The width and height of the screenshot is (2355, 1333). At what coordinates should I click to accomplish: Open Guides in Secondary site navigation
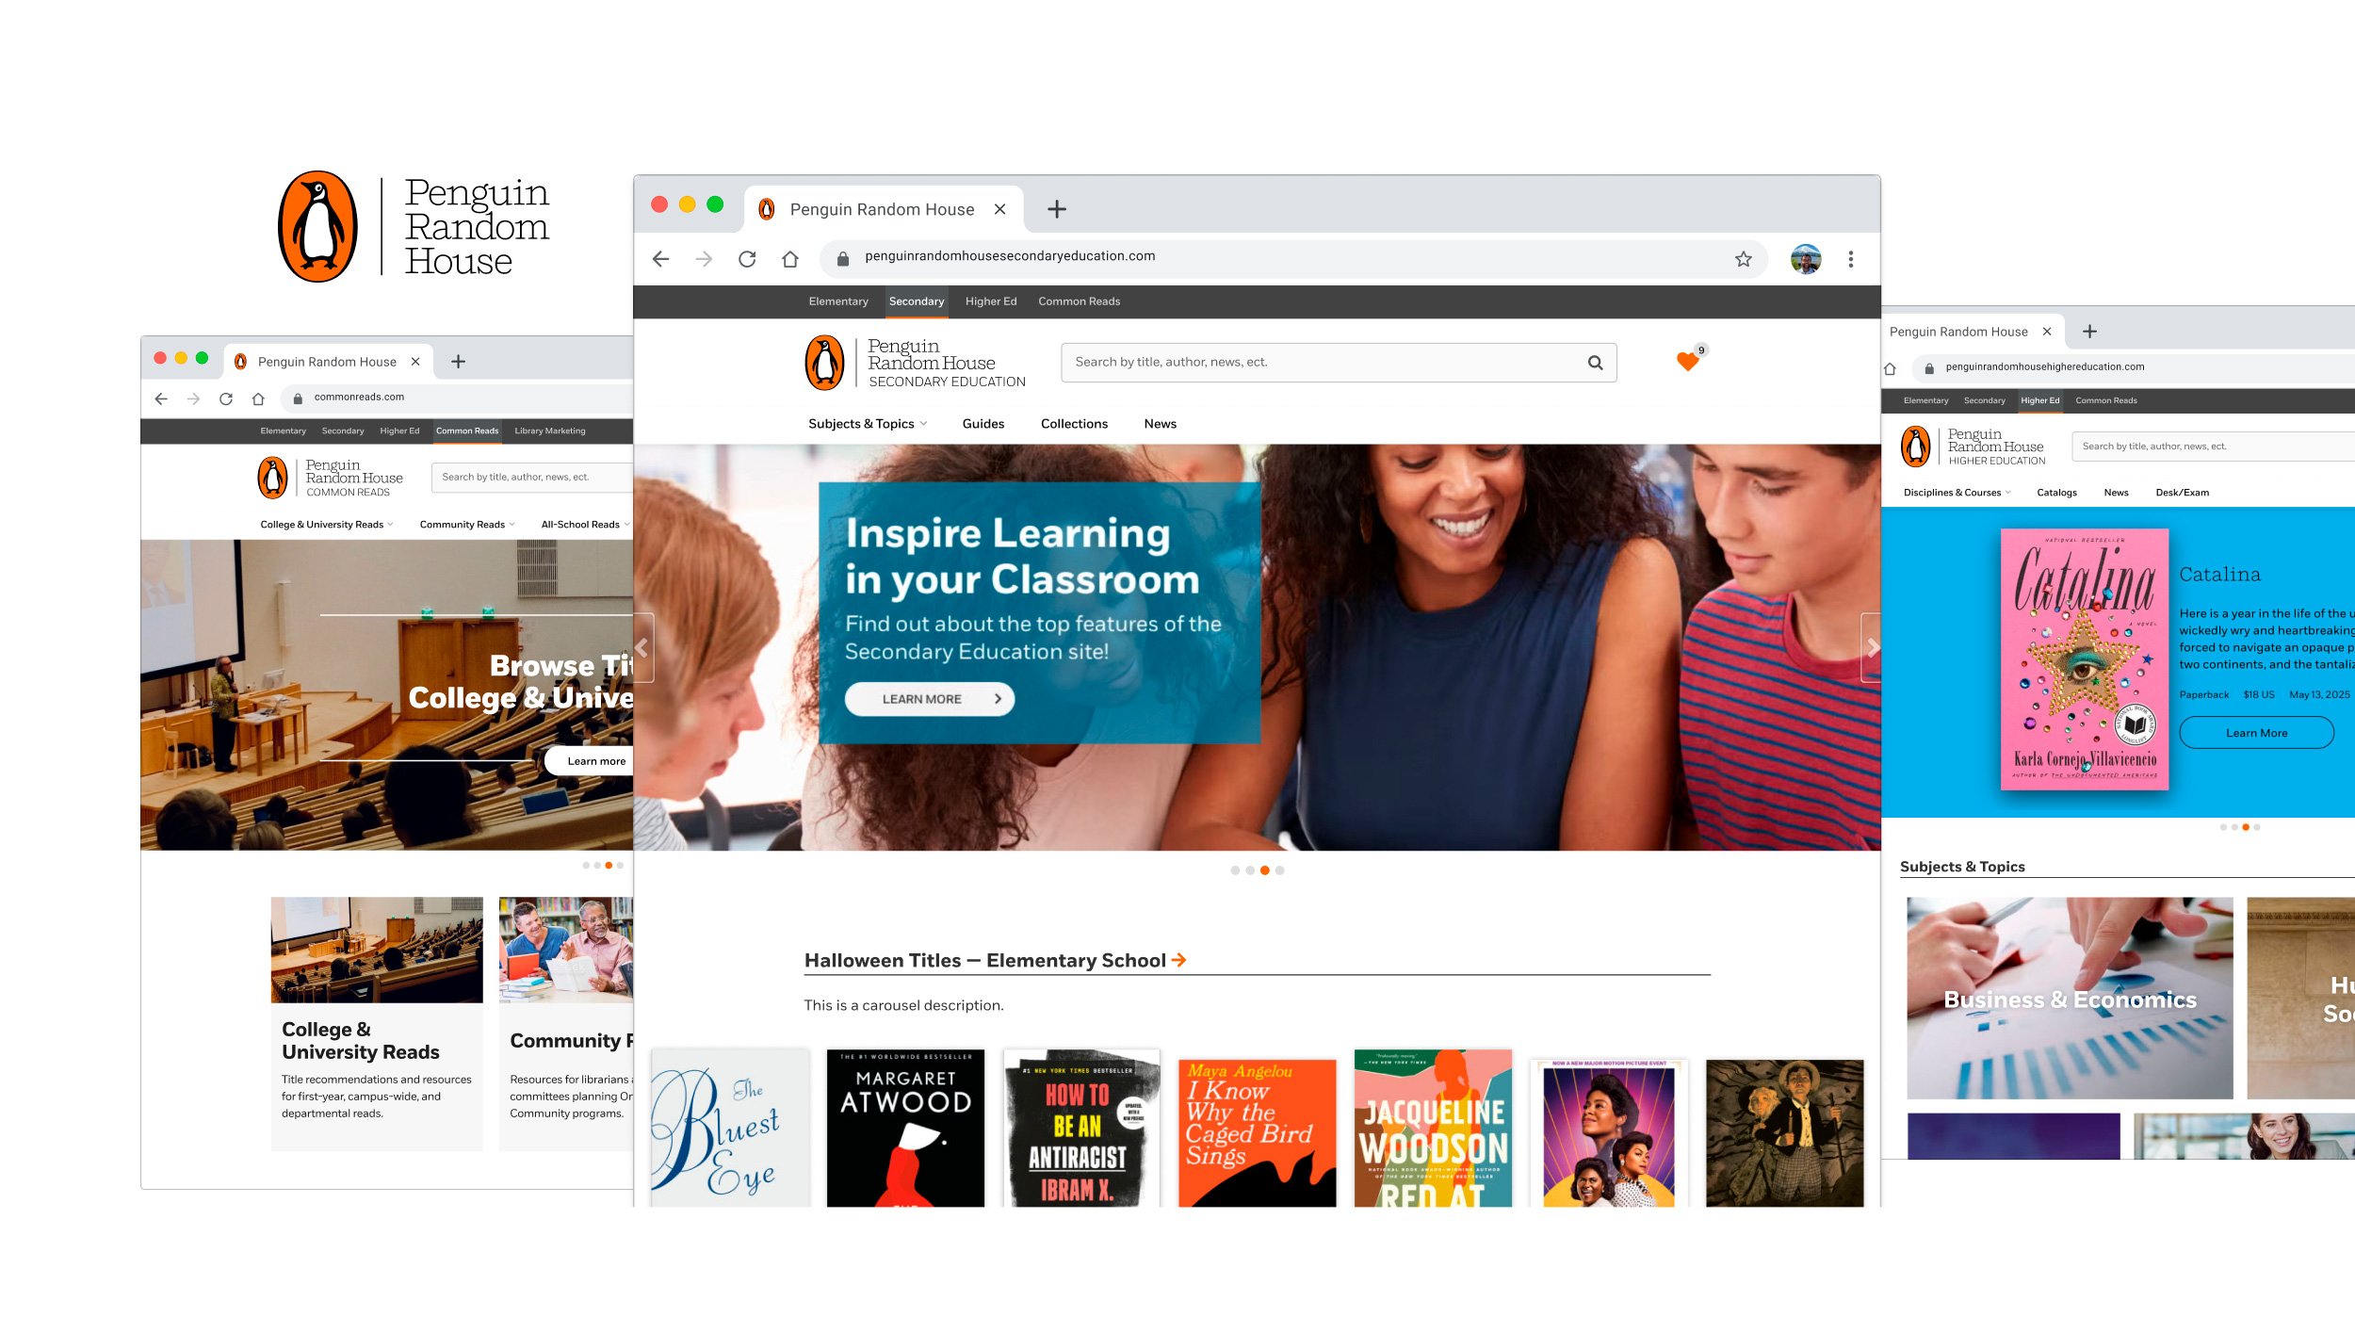pyautogui.click(x=983, y=424)
